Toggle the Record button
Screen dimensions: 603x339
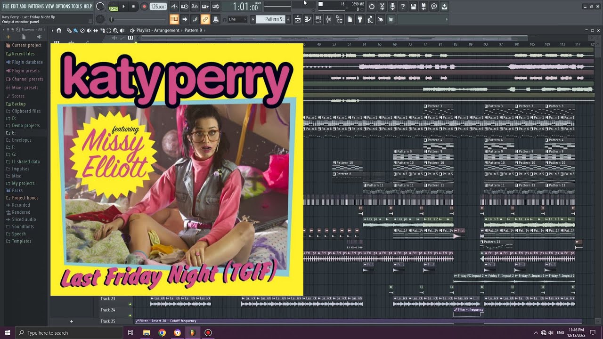click(x=144, y=7)
